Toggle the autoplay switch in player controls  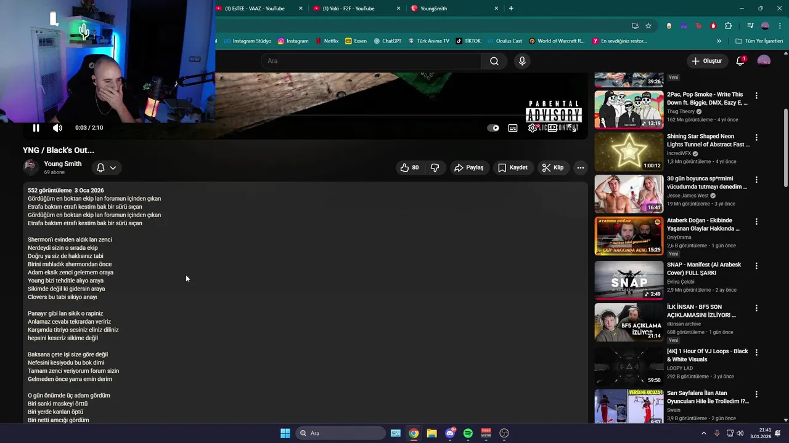[x=493, y=128]
